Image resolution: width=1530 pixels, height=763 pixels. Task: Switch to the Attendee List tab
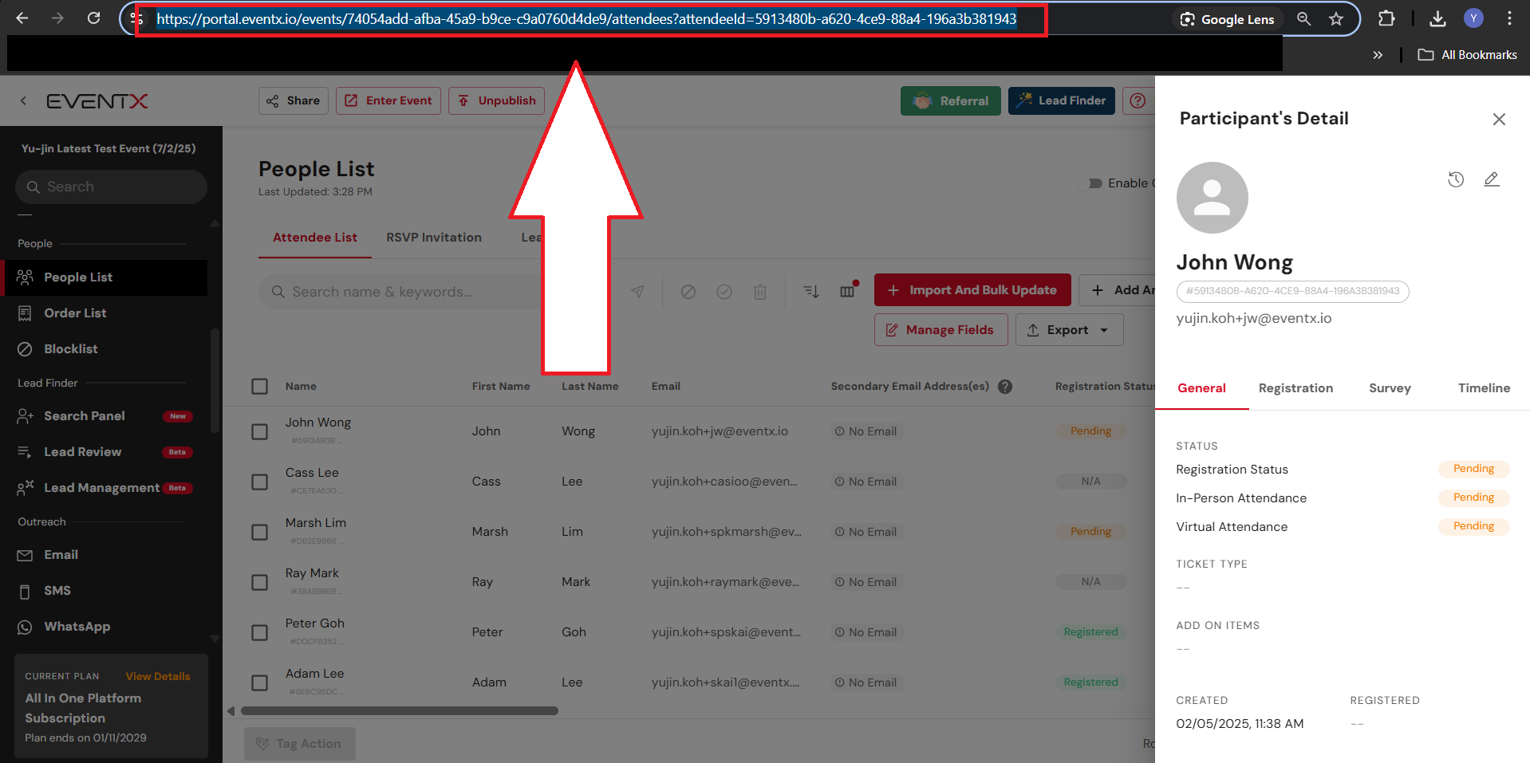pos(315,238)
